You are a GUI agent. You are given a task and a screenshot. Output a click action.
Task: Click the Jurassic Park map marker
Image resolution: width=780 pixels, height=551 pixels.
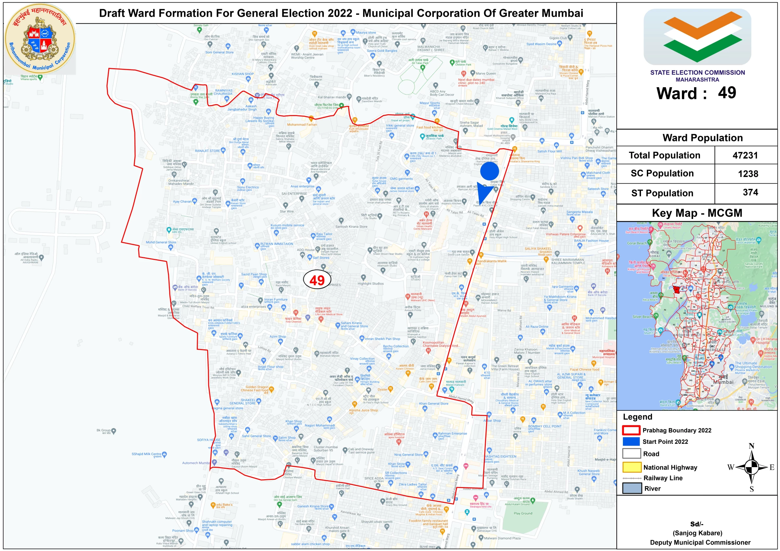[422, 136]
